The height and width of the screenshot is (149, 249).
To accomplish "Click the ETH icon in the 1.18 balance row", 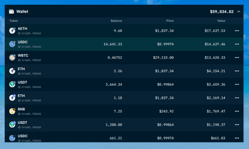I will pyautogui.click(x=12, y=98).
